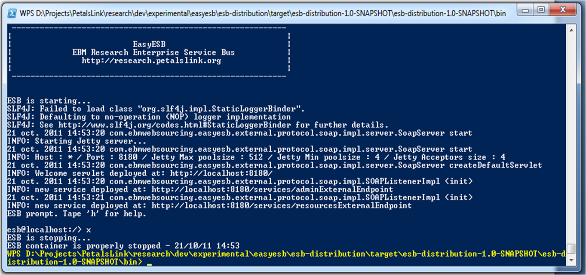Click the vertical scrollbar thumb
Screen dimensions: 586x275
[x=571, y=249]
